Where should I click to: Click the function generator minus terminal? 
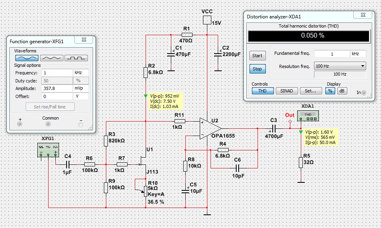coord(81,124)
